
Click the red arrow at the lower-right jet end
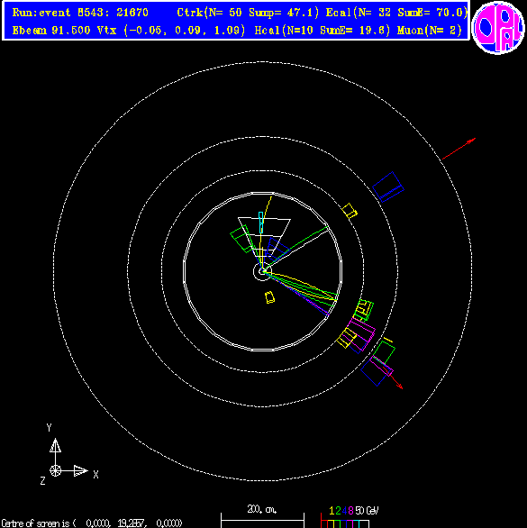coord(394,379)
